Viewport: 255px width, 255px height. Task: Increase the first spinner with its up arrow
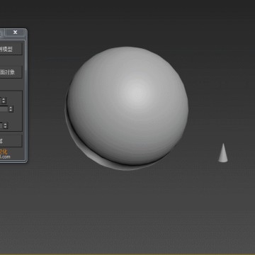pos(4,99)
